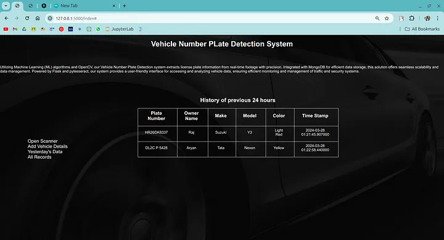Screen dimensions: 444x240
Task: Open Yesterday's Data link
Action: pyautogui.click(x=45, y=151)
